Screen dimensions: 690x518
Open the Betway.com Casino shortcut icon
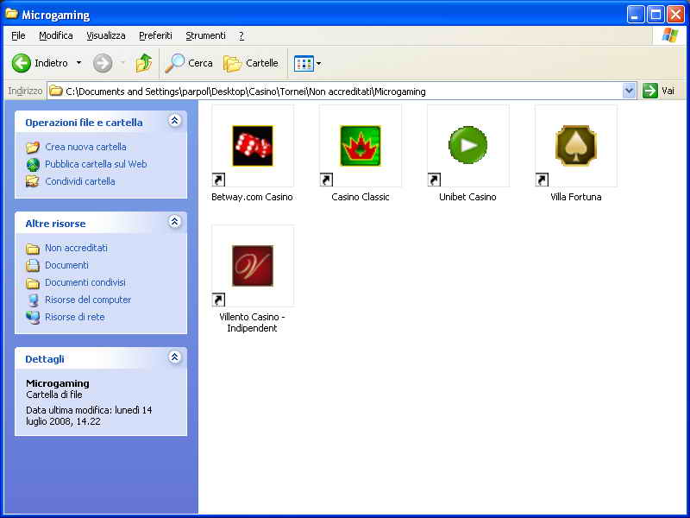[253, 146]
